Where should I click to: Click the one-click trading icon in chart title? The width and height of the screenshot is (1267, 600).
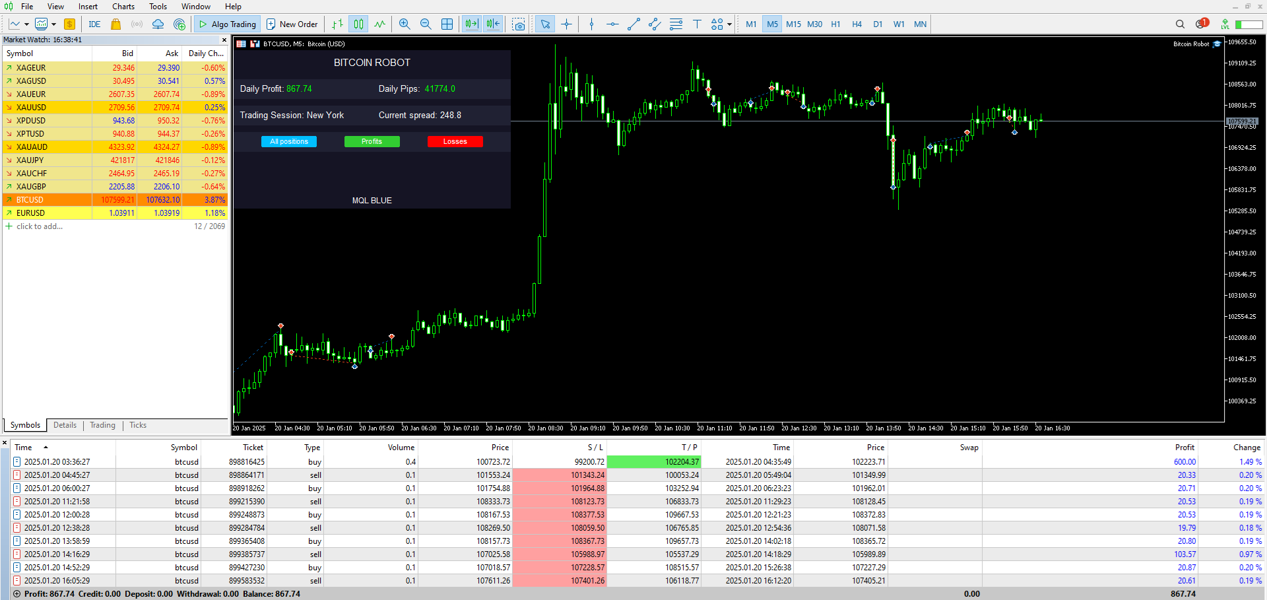tap(255, 44)
